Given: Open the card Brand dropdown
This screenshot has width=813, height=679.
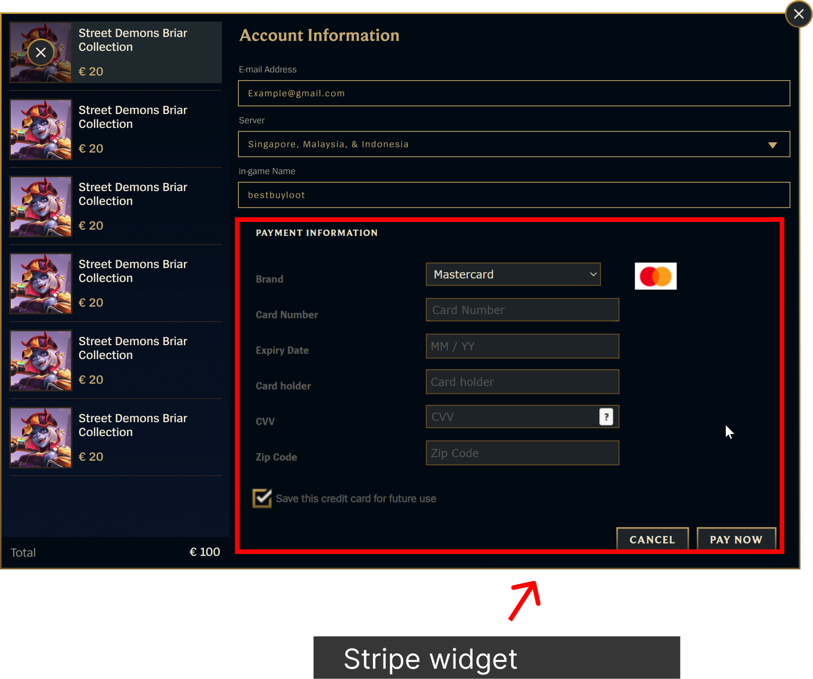Looking at the screenshot, I should coord(513,274).
